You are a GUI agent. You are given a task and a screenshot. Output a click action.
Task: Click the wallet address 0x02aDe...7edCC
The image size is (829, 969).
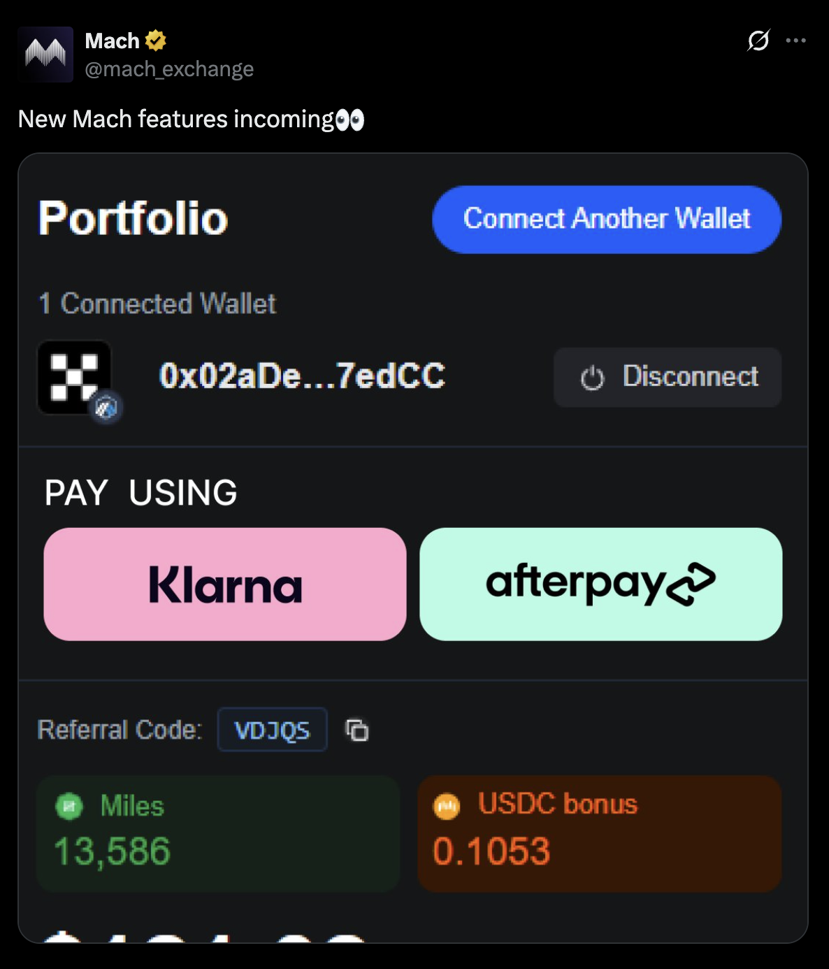pyautogui.click(x=302, y=376)
